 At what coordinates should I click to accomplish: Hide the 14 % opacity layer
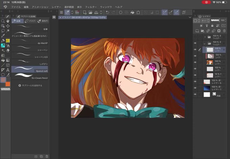click(195, 75)
